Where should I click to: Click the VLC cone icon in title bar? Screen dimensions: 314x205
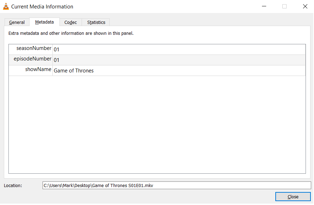click(x=6, y=6)
